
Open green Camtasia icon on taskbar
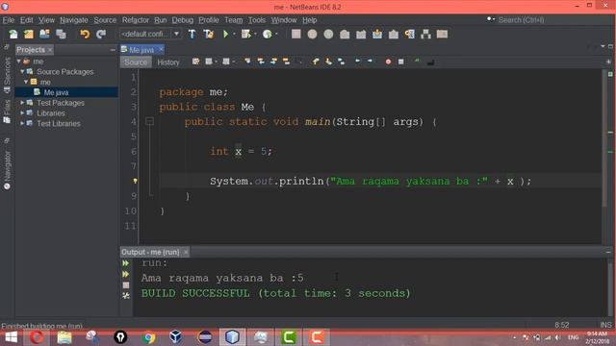coord(289,337)
